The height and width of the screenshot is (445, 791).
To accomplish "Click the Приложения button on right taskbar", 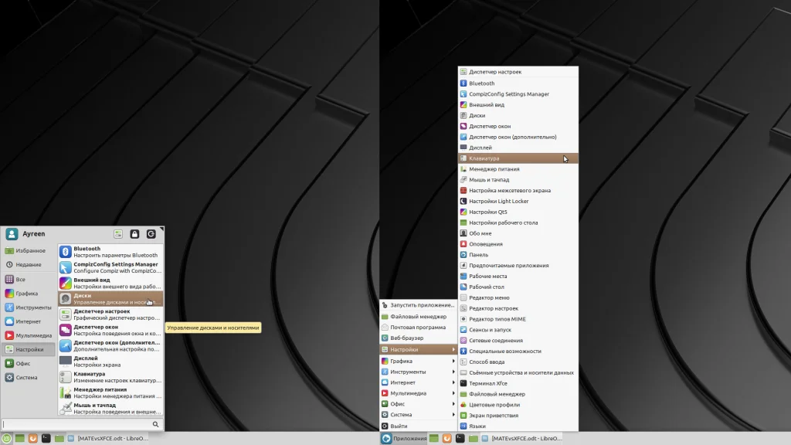I will pos(404,439).
